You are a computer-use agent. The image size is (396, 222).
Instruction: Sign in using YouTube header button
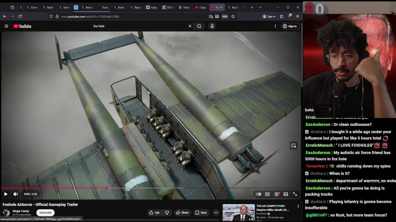pyautogui.click(x=290, y=26)
